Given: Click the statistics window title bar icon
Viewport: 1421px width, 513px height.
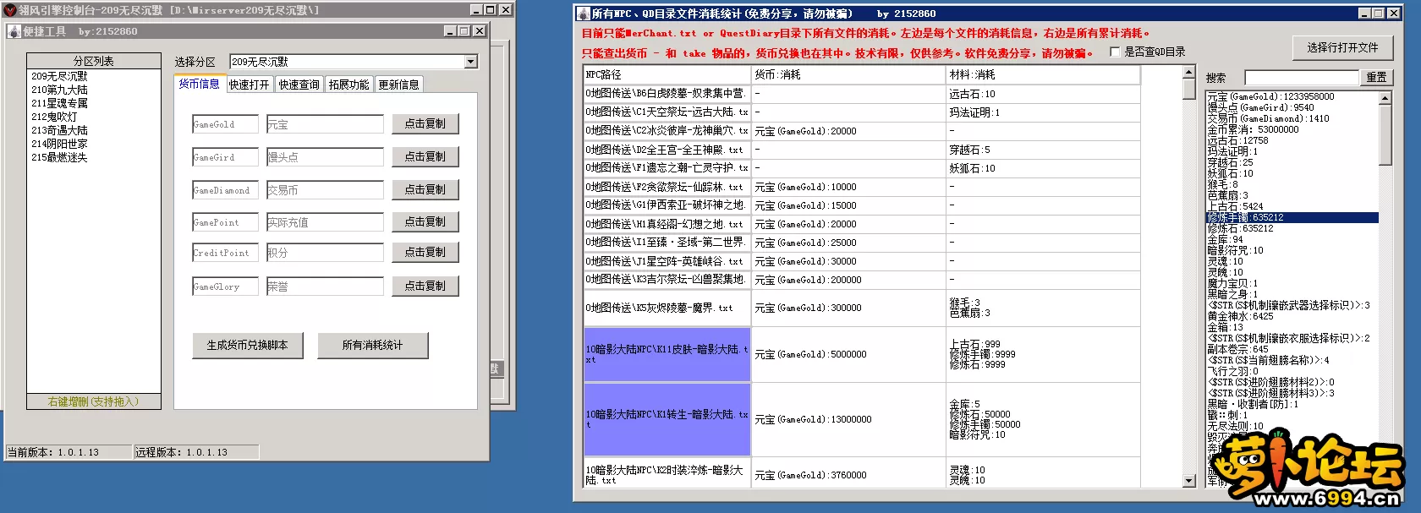Looking at the screenshot, I should [584, 14].
